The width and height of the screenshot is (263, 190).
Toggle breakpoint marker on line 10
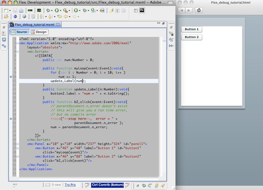click(x=11, y=77)
